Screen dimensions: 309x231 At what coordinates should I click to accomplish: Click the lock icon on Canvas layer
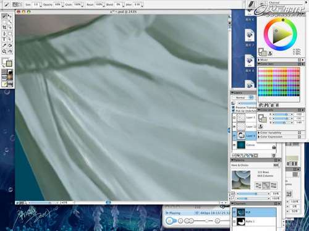pos(274,147)
